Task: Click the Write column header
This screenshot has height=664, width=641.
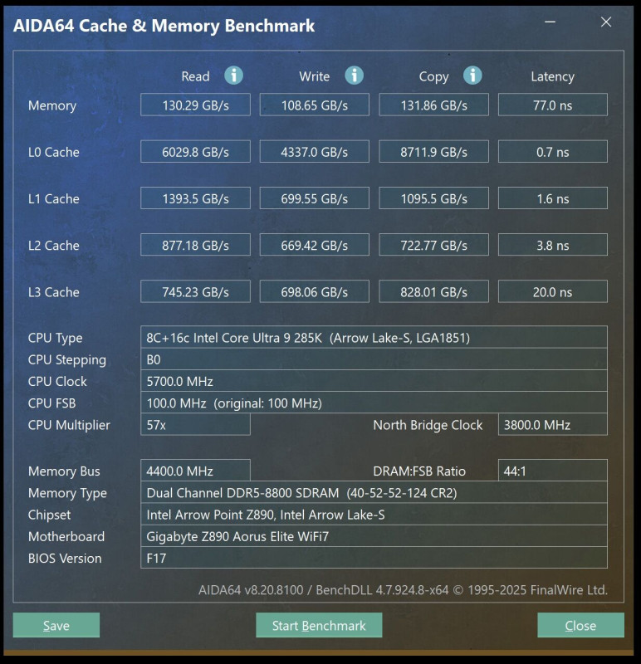Action: click(x=315, y=76)
